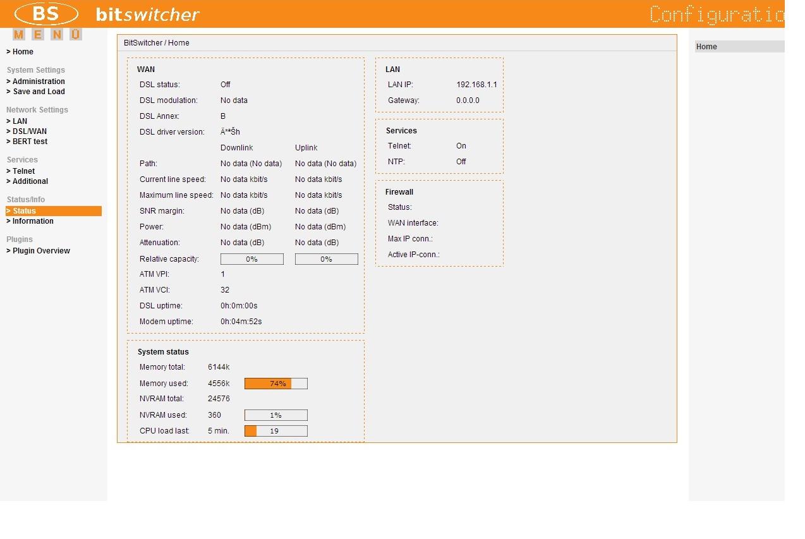This screenshot has width=805, height=539.
Task: Click the Memory used 74% bar
Action: coord(276,384)
